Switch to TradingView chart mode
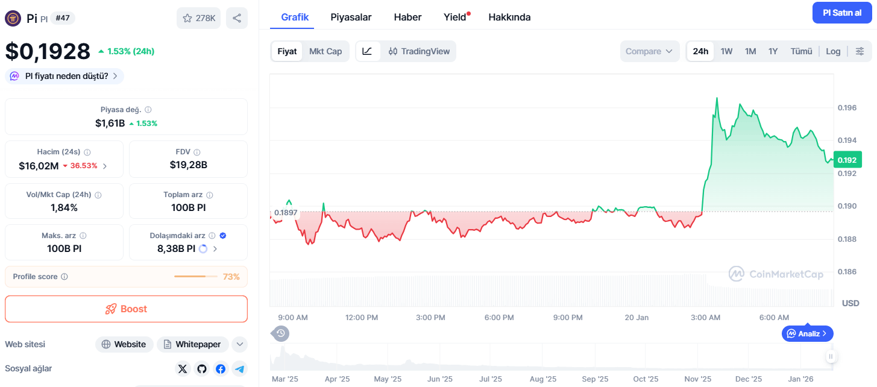The image size is (877, 387). (419, 51)
